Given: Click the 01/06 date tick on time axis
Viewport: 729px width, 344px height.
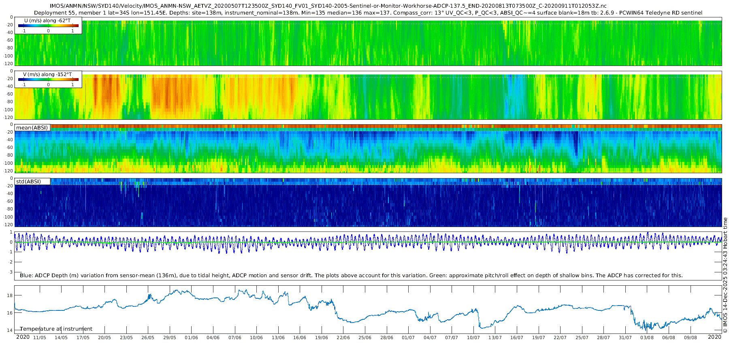Looking at the screenshot, I should (191, 338).
